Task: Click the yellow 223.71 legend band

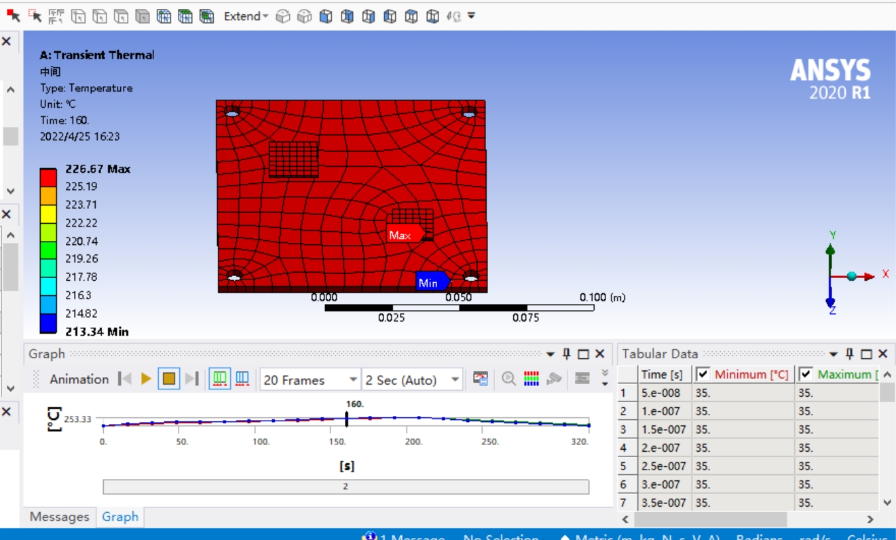Action: click(48, 213)
